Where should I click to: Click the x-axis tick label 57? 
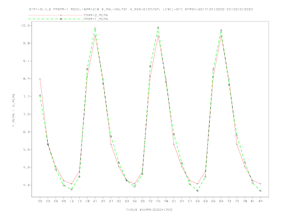click(190, 201)
